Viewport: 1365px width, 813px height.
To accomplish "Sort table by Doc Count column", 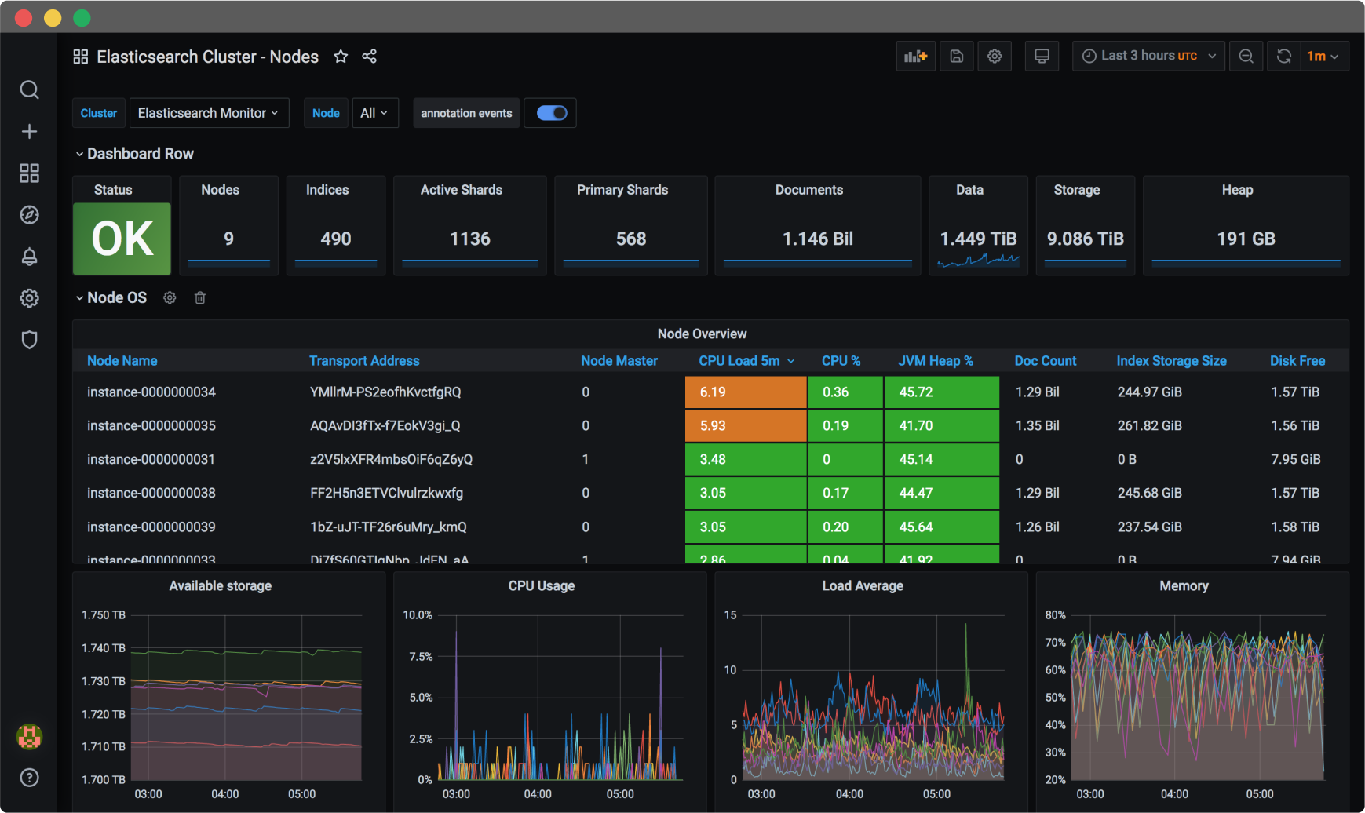I will point(1046,361).
